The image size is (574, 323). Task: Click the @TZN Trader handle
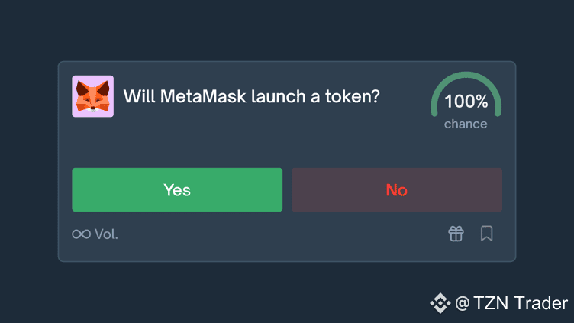point(511,303)
